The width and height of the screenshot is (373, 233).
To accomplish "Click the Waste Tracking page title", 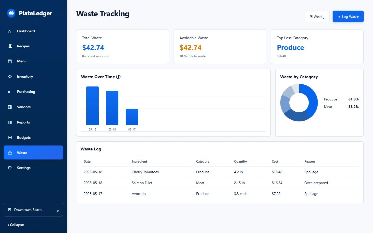I will click(103, 14).
